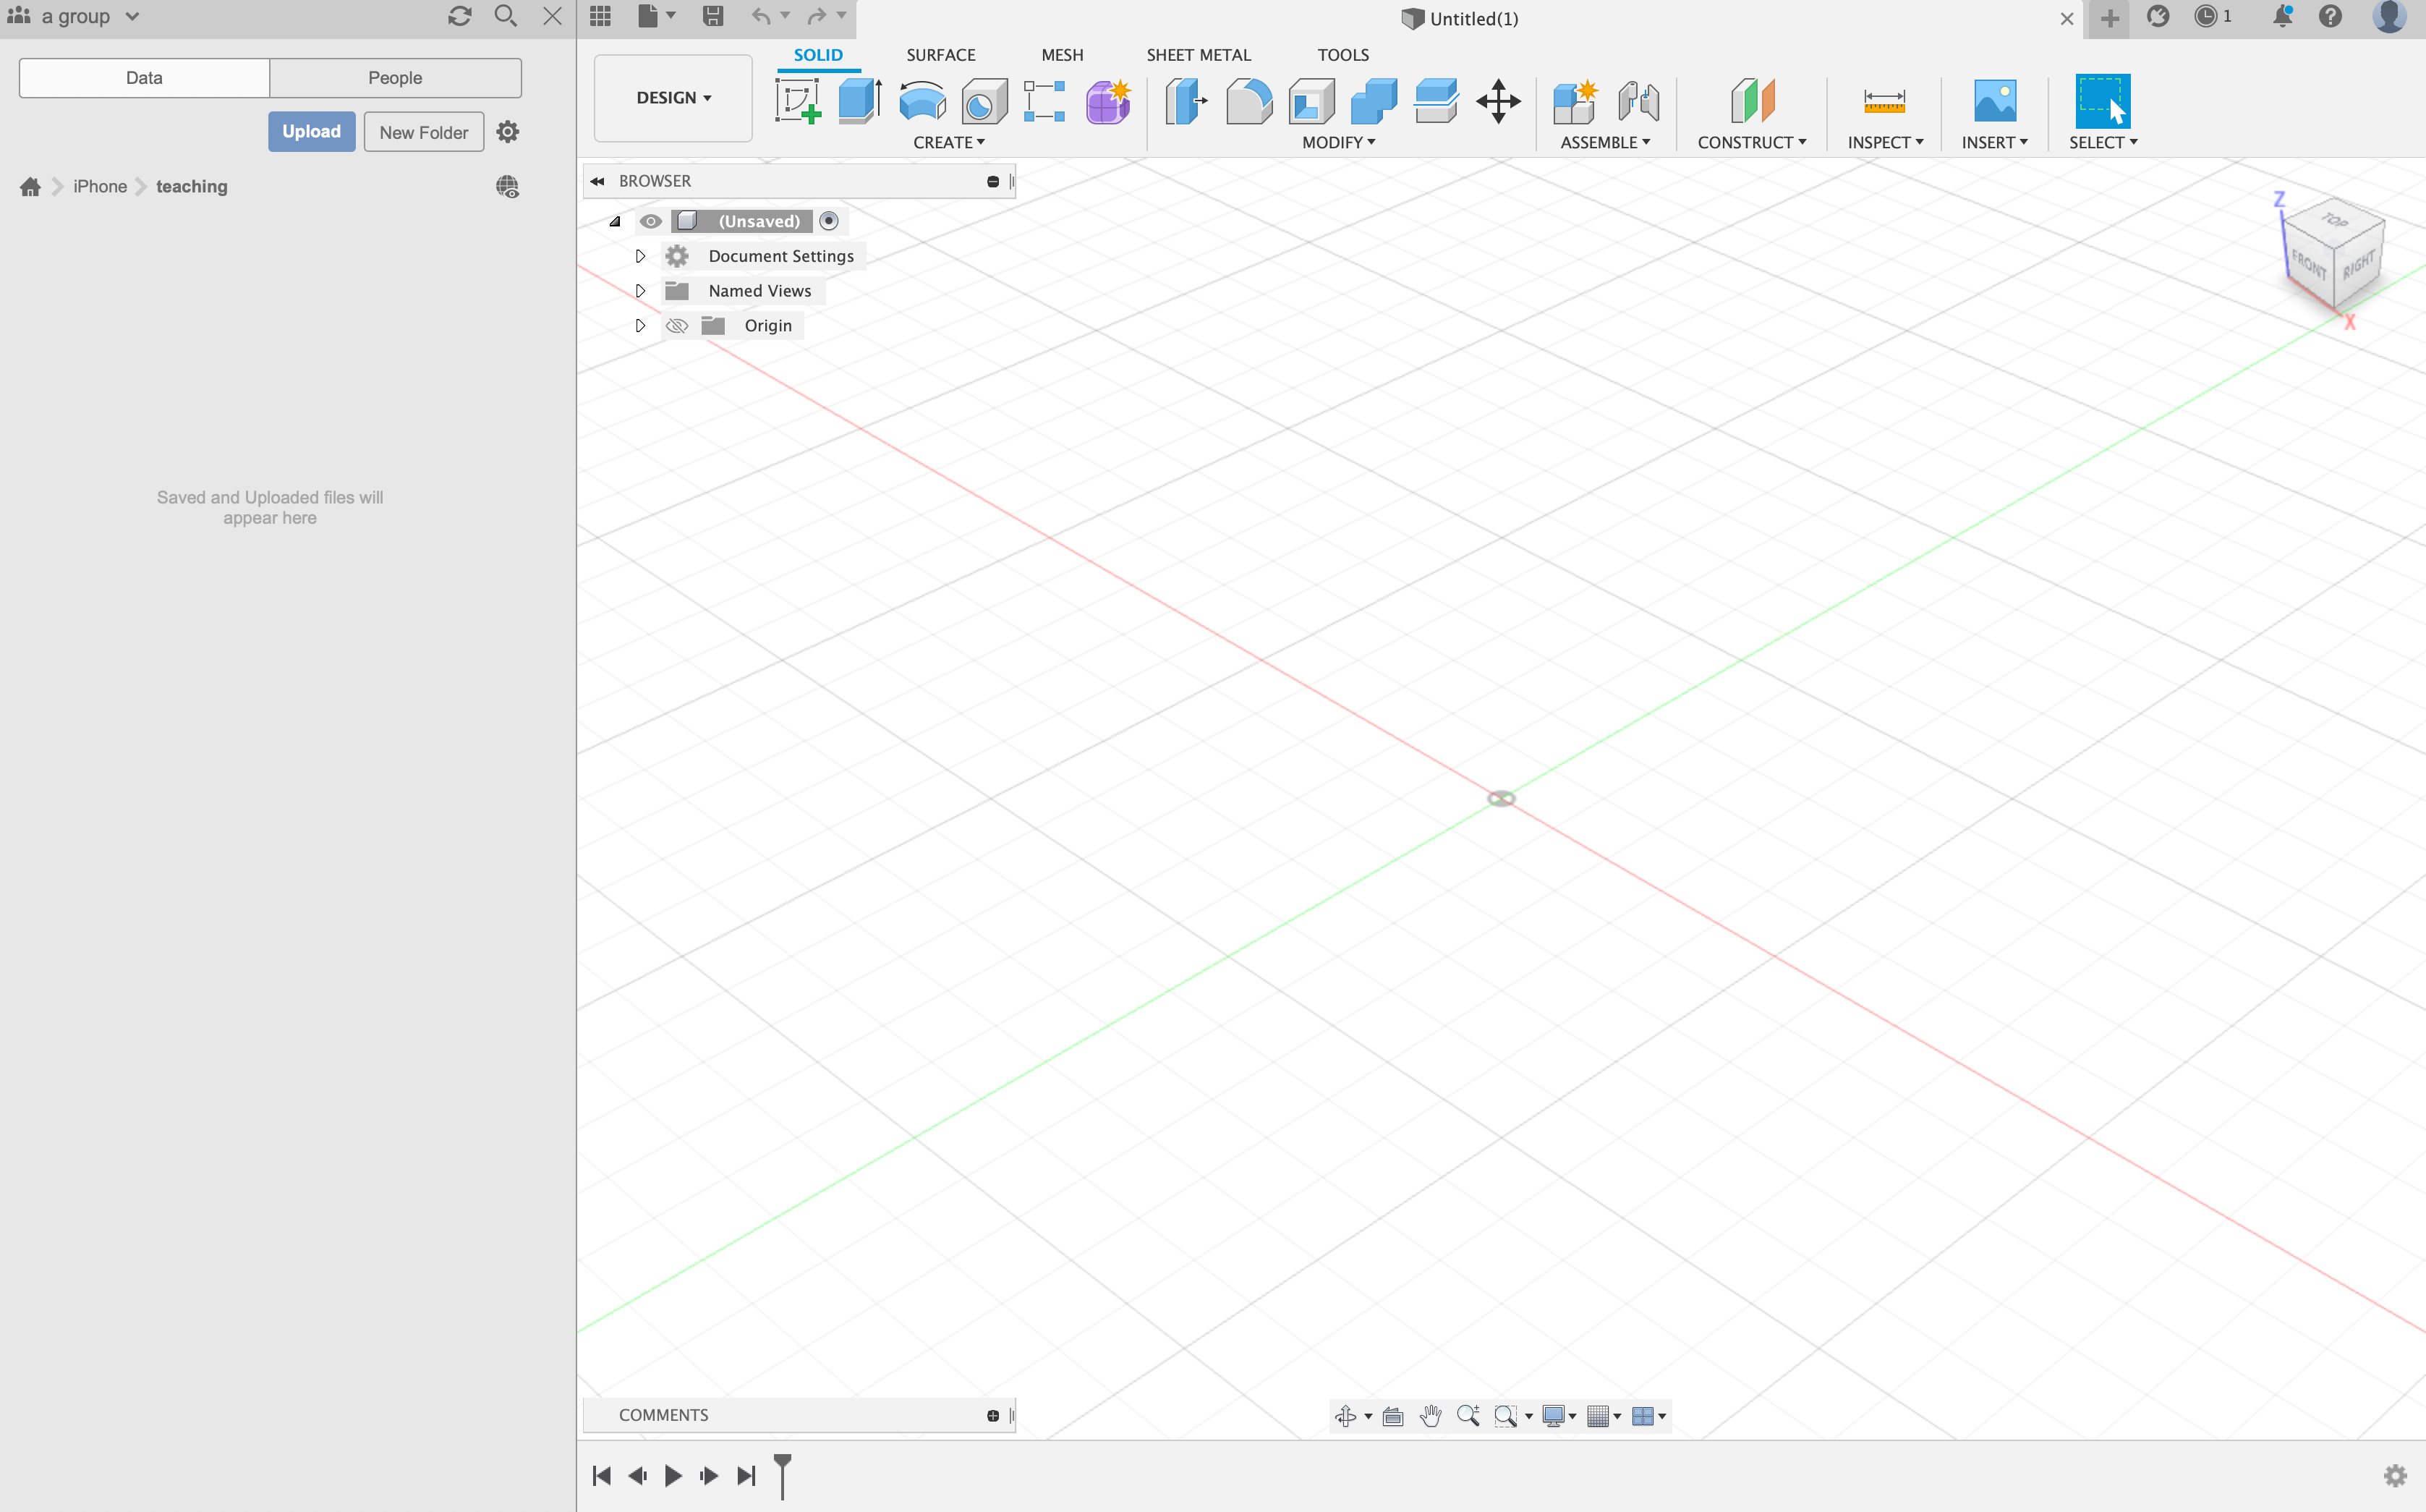Show the hidden Origin folder

coord(677,326)
